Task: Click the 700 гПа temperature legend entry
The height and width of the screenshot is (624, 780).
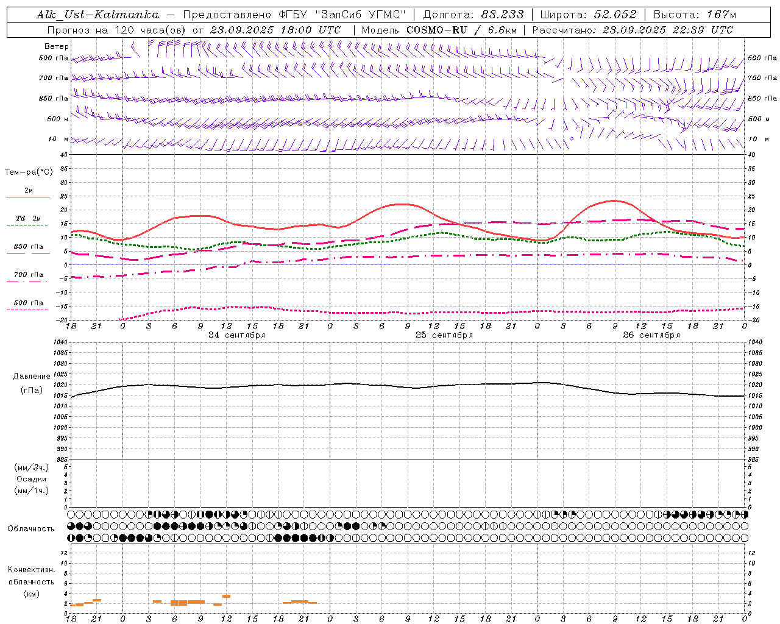Action: pyautogui.click(x=28, y=275)
